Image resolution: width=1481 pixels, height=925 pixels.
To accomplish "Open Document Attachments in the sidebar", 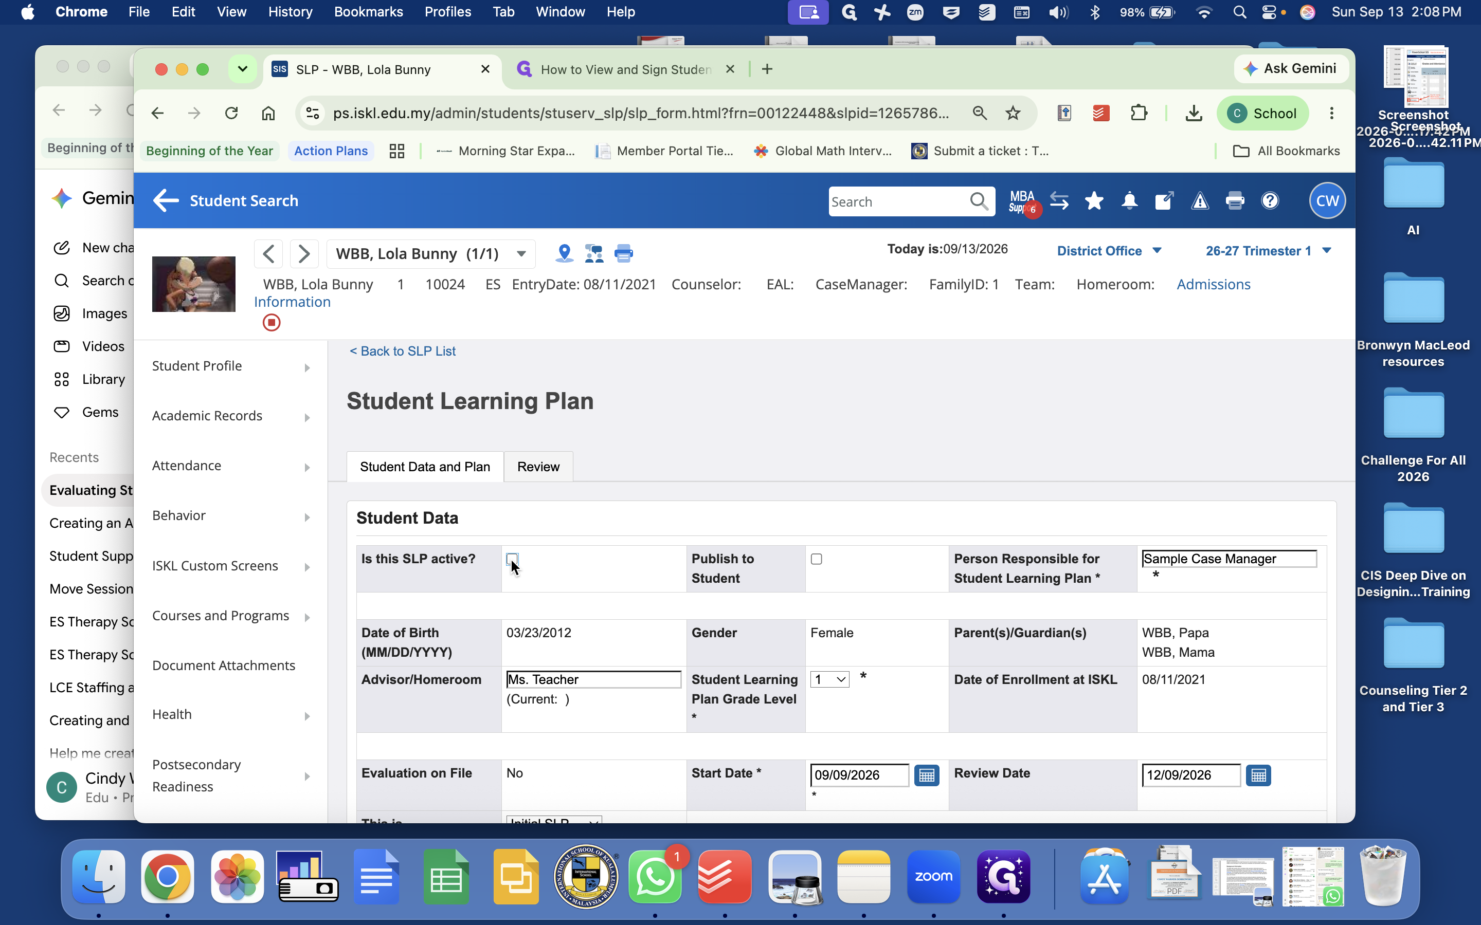I will pyautogui.click(x=224, y=665).
